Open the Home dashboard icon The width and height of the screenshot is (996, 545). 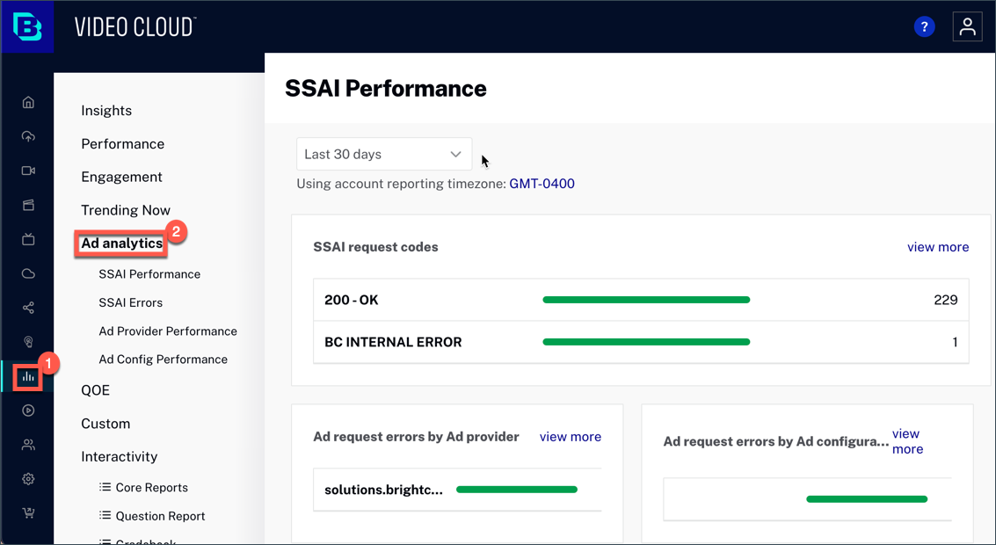[x=27, y=102]
